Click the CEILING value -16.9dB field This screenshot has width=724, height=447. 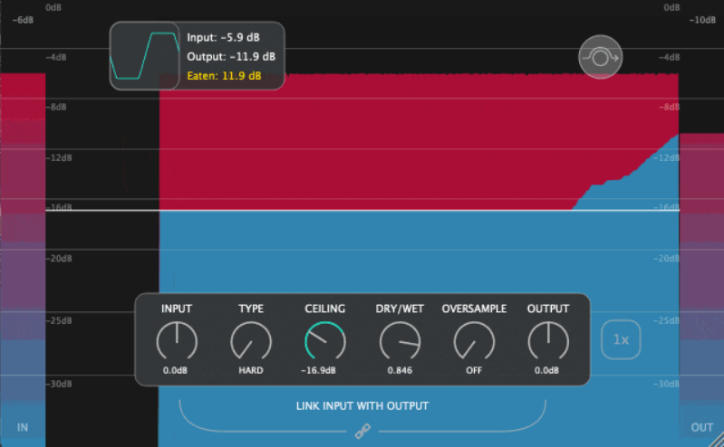(x=324, y=370)
